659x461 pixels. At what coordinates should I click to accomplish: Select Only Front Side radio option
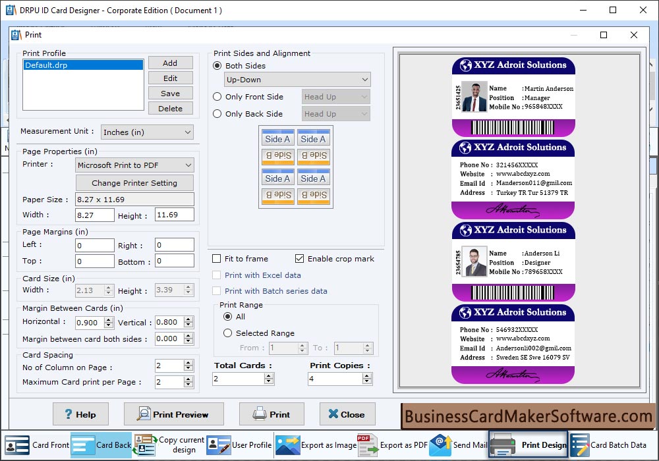pos(217,97)
